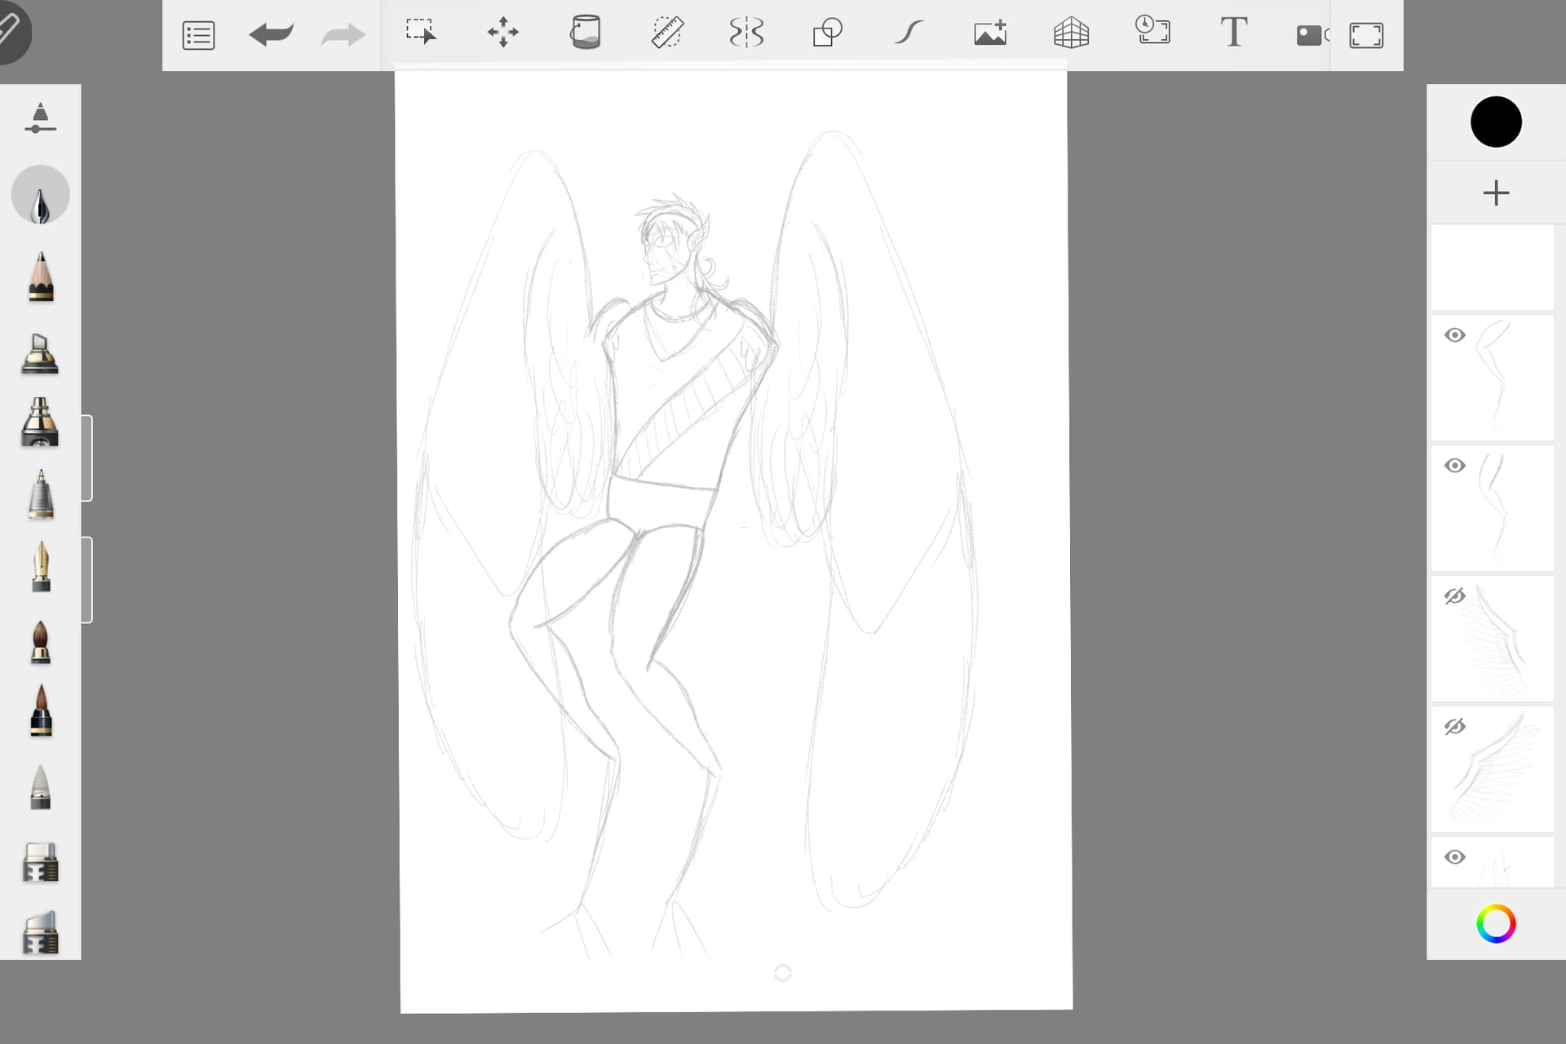Choose the chisel marker brush
Image resolution: width=1566 pixels, height=1044 pixels.
40,353
